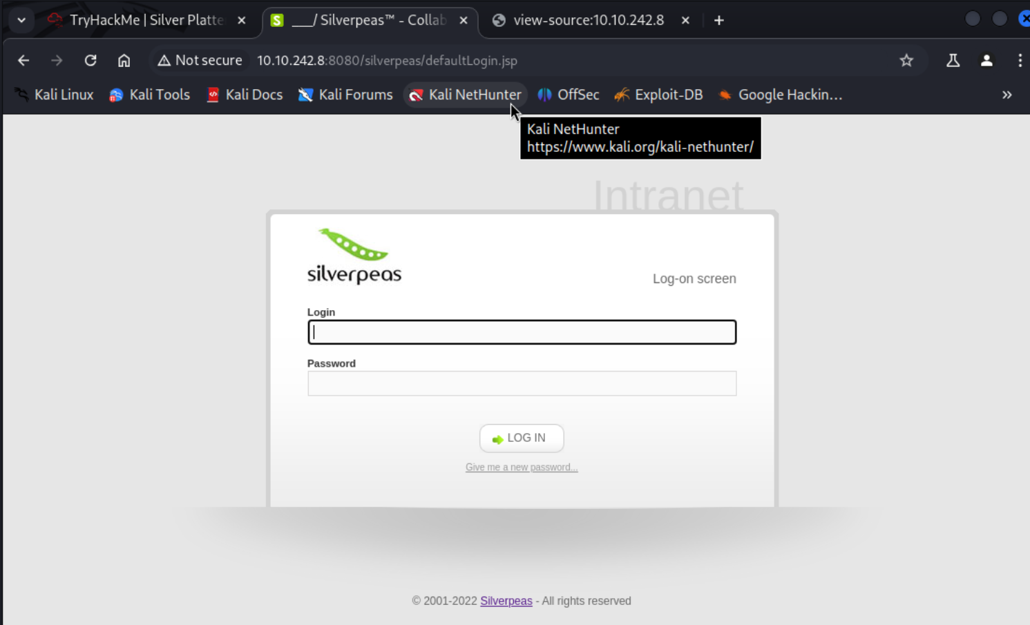Open the Kali Tools bookmark
1030x625 pixels.
[149, 95]
